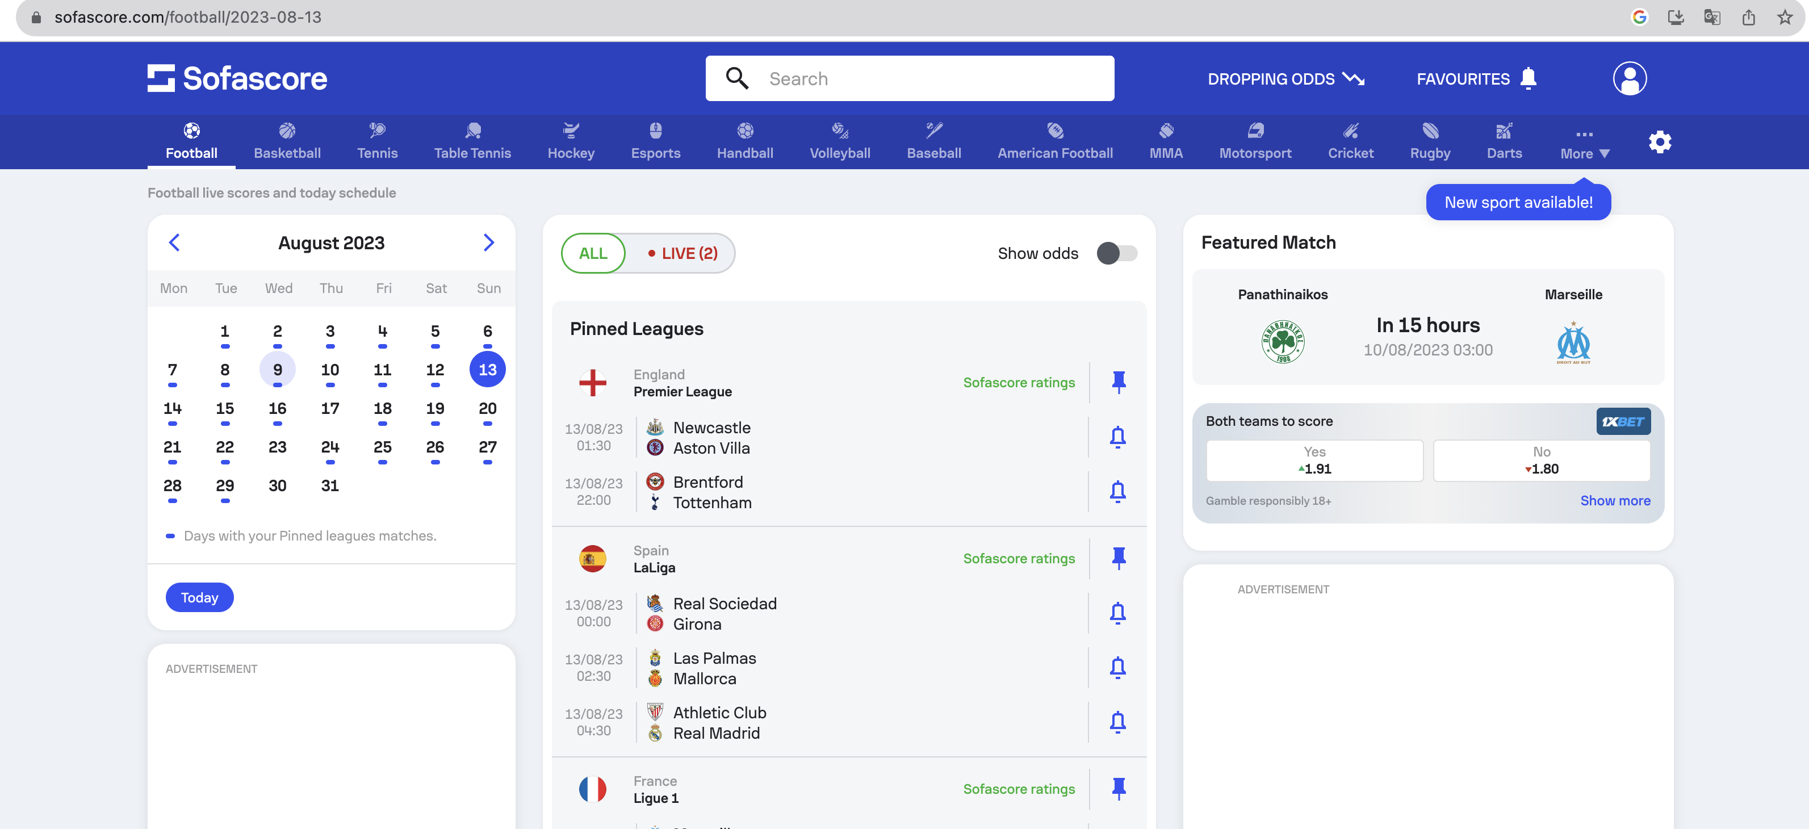The width and height of the screenshot is (1809, 829).
Task: Click browser bookmark star icon
Action: pyautogui.click(x=1785, y=17)
